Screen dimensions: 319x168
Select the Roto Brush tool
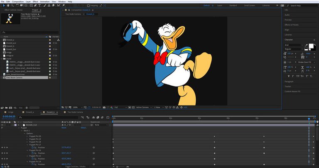coord(59,5)
